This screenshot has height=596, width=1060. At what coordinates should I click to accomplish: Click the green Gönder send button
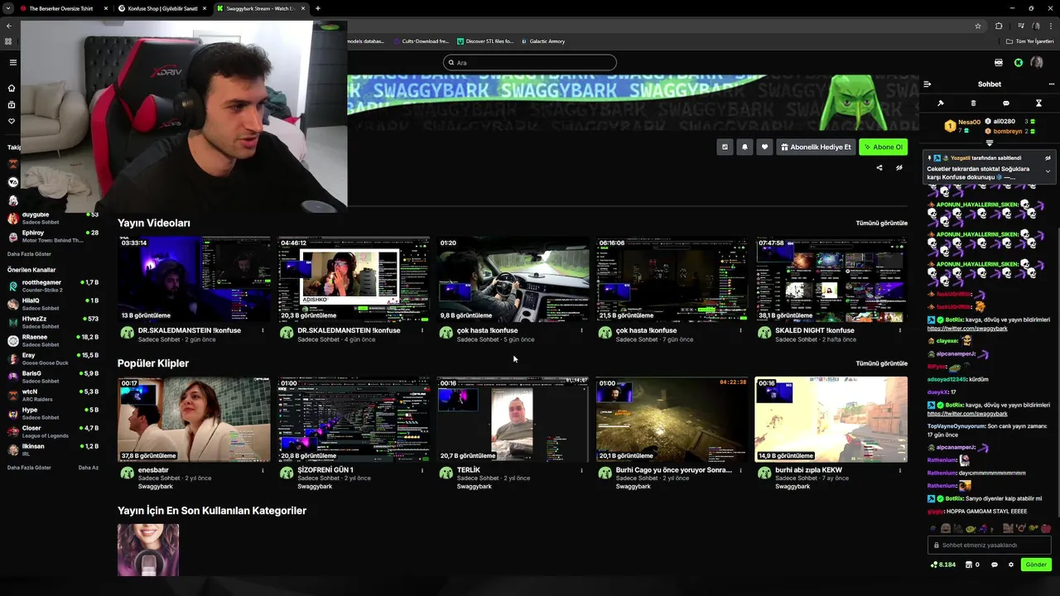[1036, 565]
